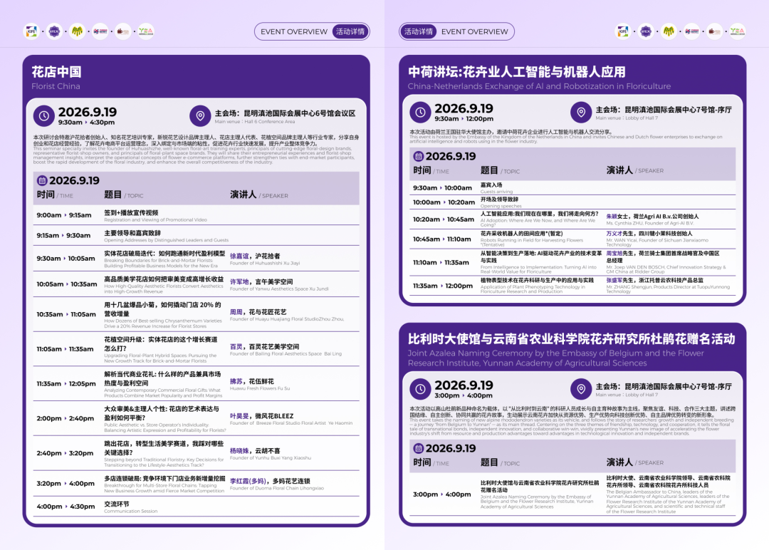Viewport: 769px width, 550px height.
Task: Click the location pin in the Azalea Naming Ceremony card
Action: coord(581,389)
